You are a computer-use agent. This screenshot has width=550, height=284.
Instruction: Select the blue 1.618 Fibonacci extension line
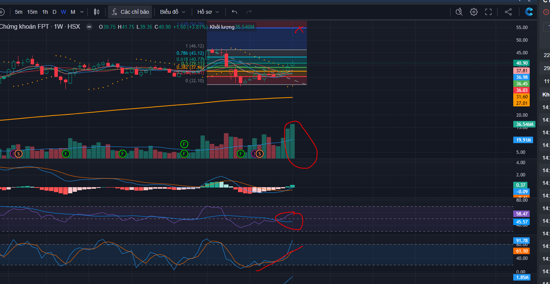coord(256,28)
